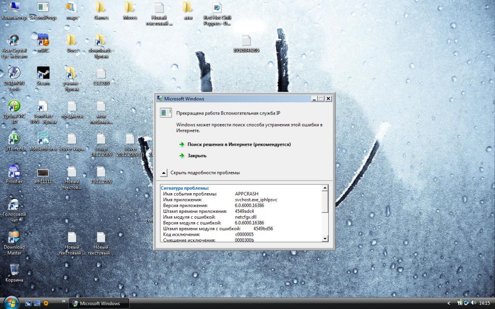
Task: Select the 89528844205 text file icon
Action: [x=246, y=43]
